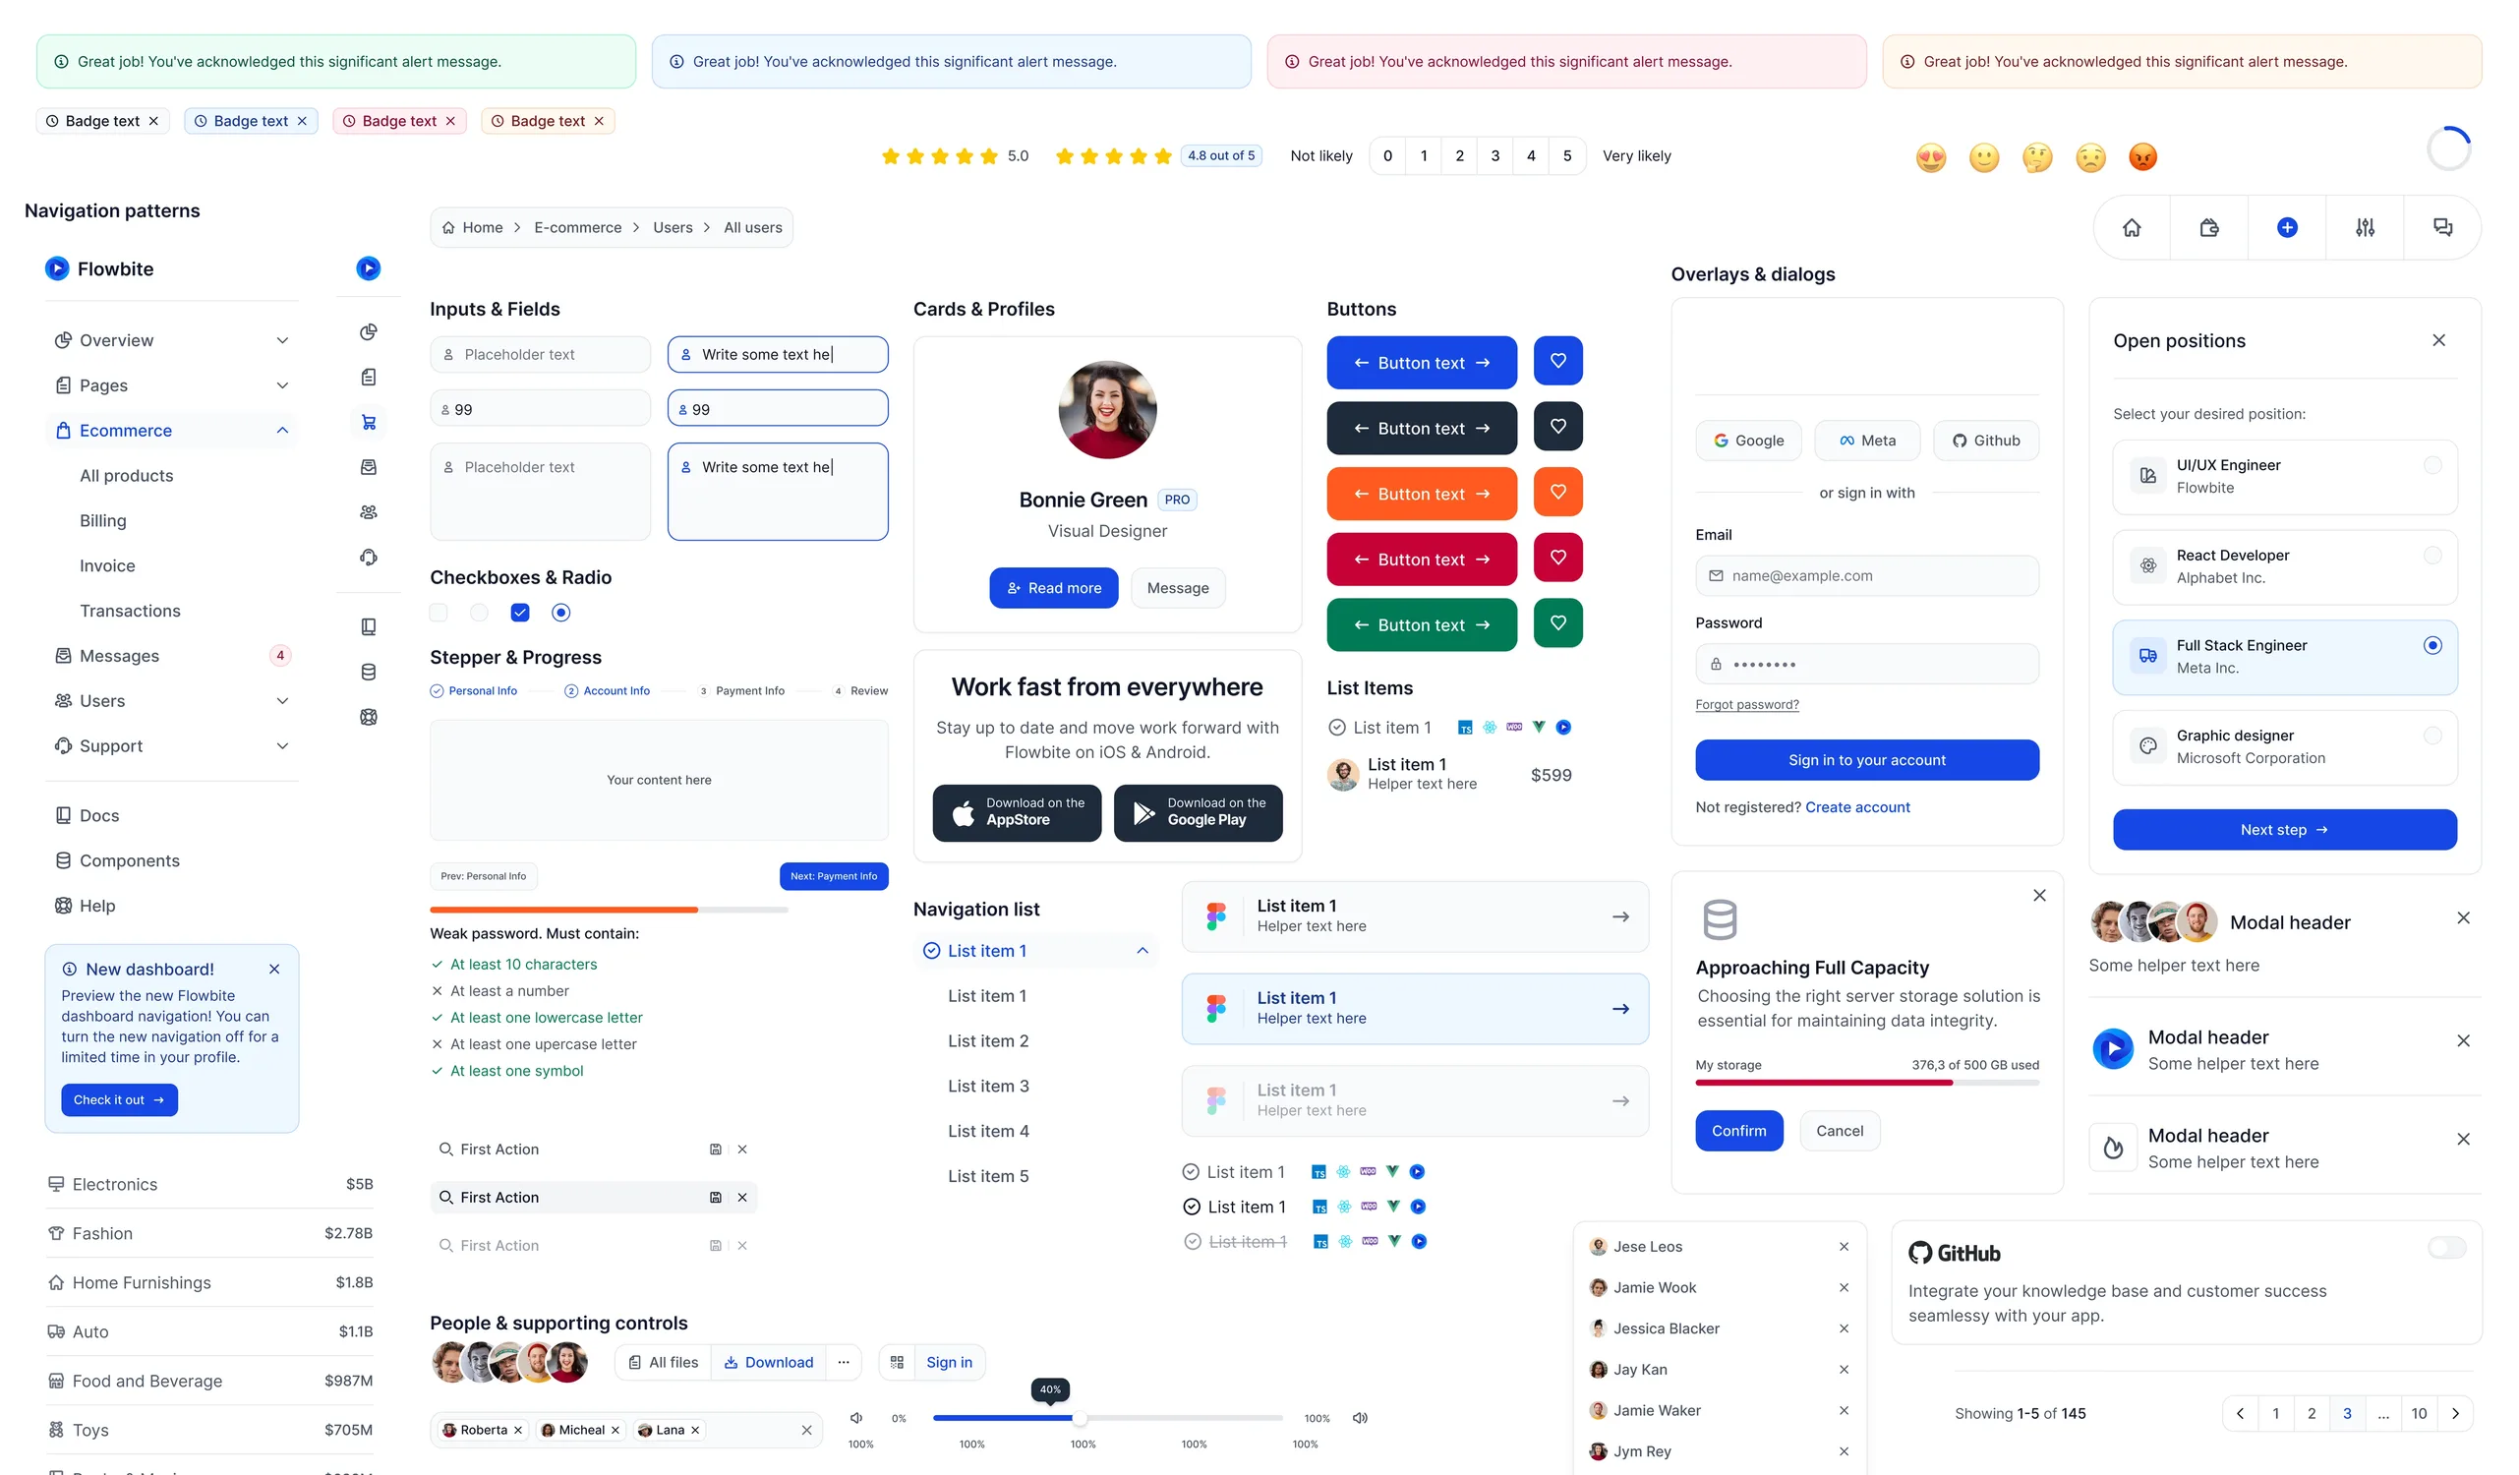
Task: Click the volume slider handle at 40%
Action: click(x=1080, y=1417)
